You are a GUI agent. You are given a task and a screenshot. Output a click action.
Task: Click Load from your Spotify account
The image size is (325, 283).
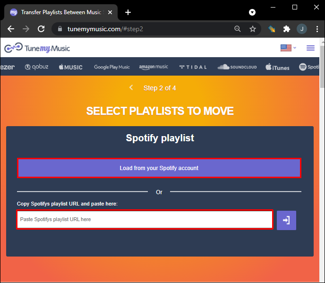(x=159, y=168)
